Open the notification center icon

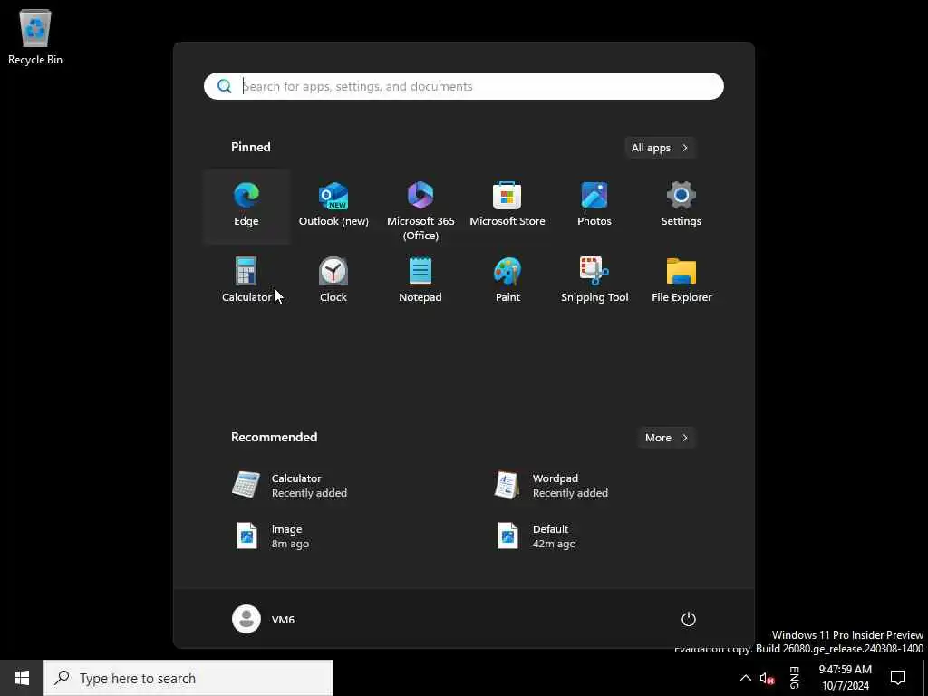[x=898, y=678]
